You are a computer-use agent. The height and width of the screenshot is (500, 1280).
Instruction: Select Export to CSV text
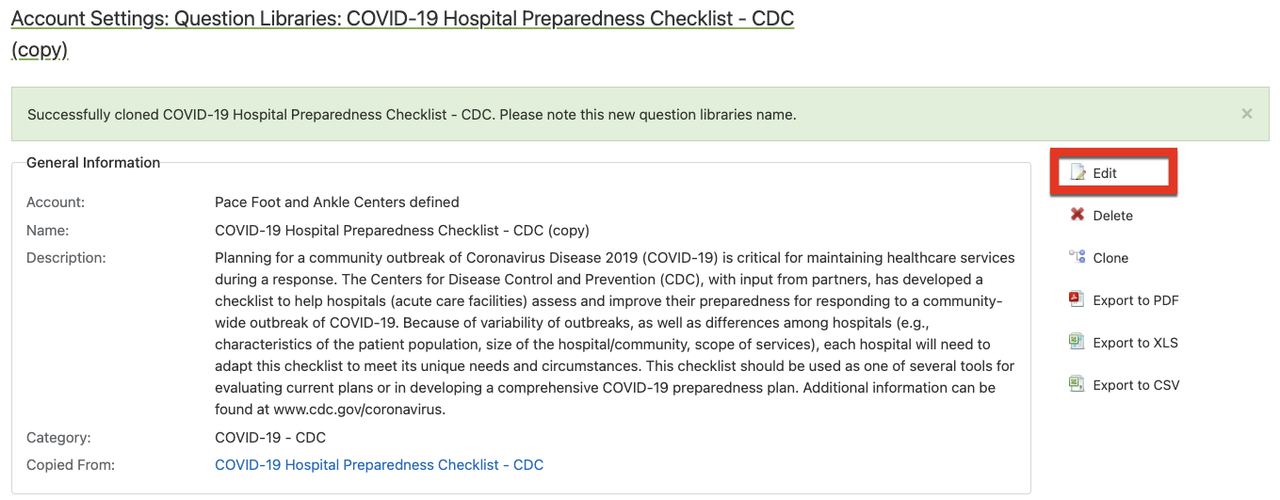(x=1136, y=385)
